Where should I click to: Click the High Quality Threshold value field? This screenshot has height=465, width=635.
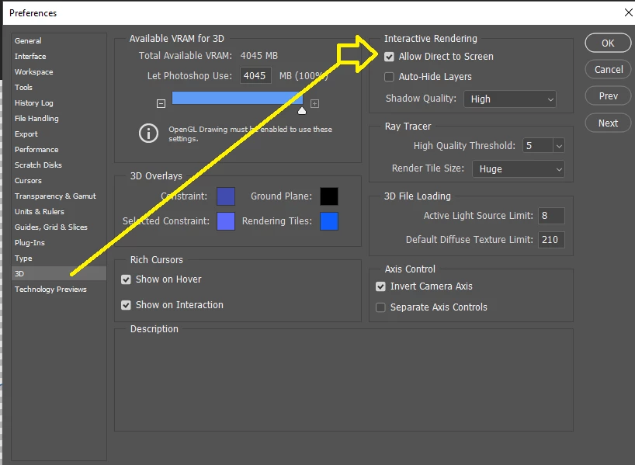coord(538,146)
